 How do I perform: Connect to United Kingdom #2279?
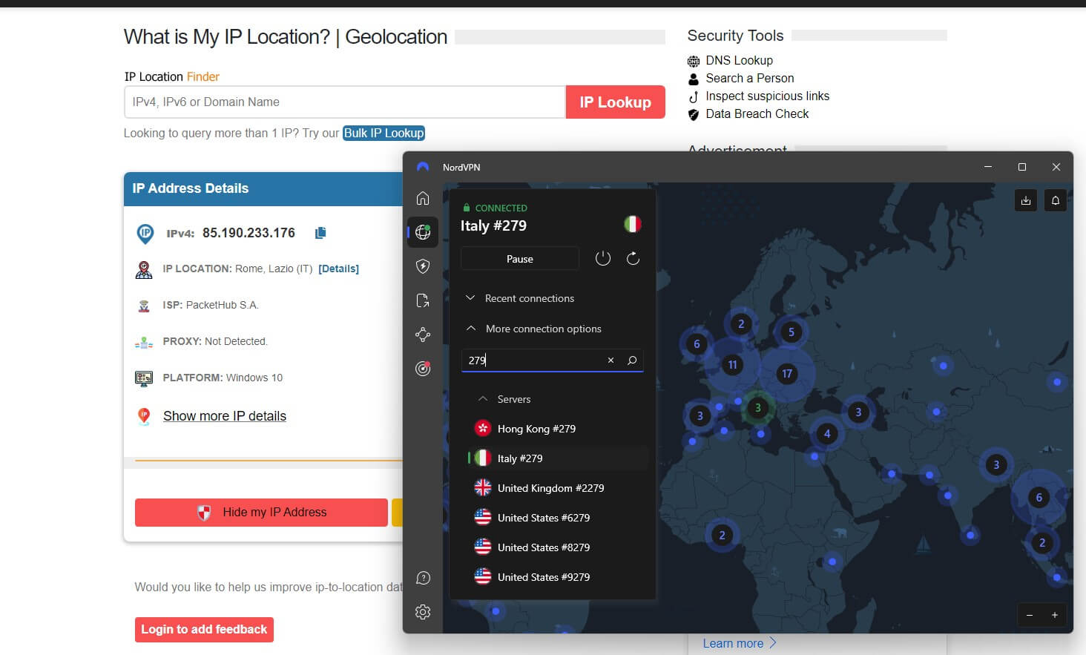(x=558, y=488)
